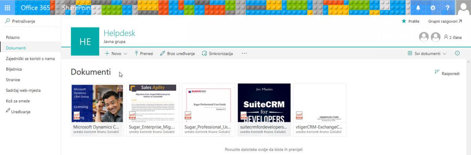Click Rasporedi sort button
471x155 pixels.
(x=447, y=73)
